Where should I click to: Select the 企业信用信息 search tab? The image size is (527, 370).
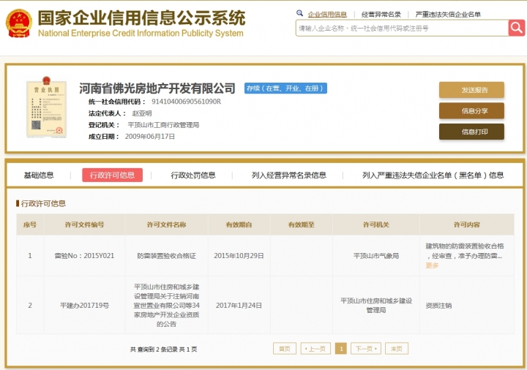(x=327, y=14)
